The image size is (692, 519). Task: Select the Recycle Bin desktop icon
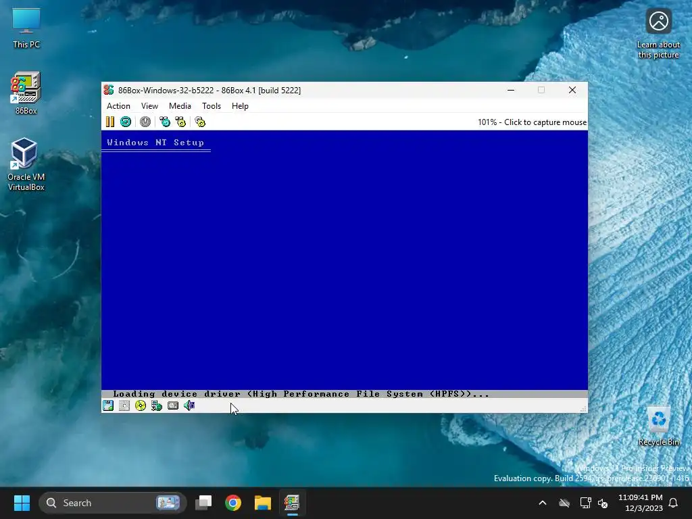pos(658,426)
